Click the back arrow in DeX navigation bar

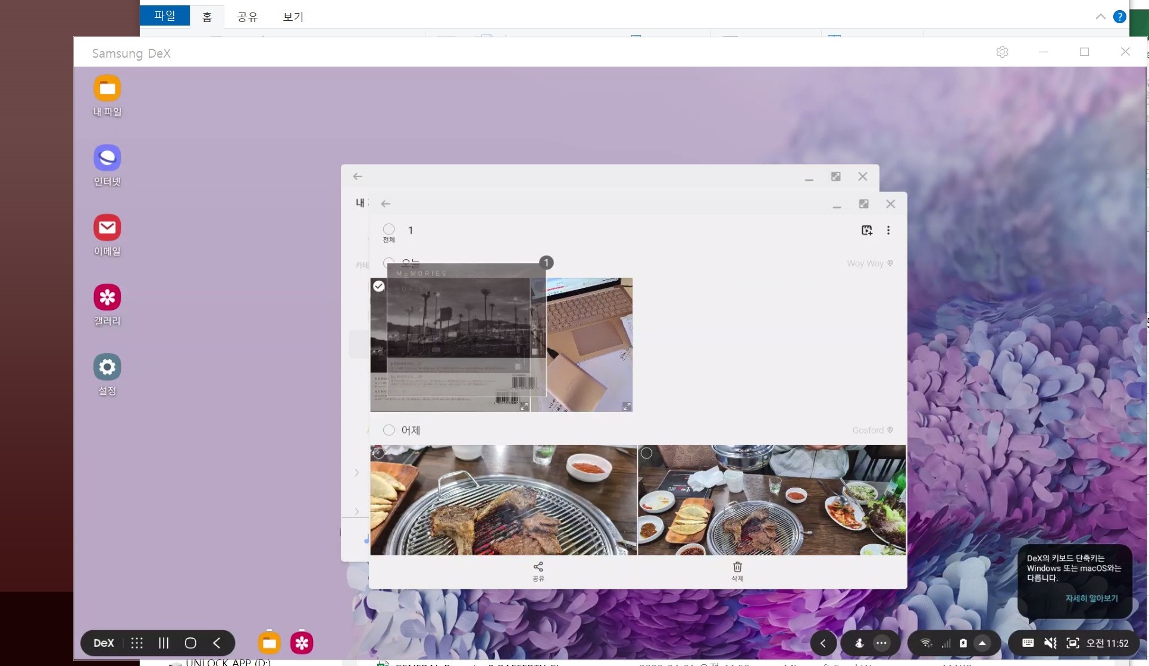(217, 643)
